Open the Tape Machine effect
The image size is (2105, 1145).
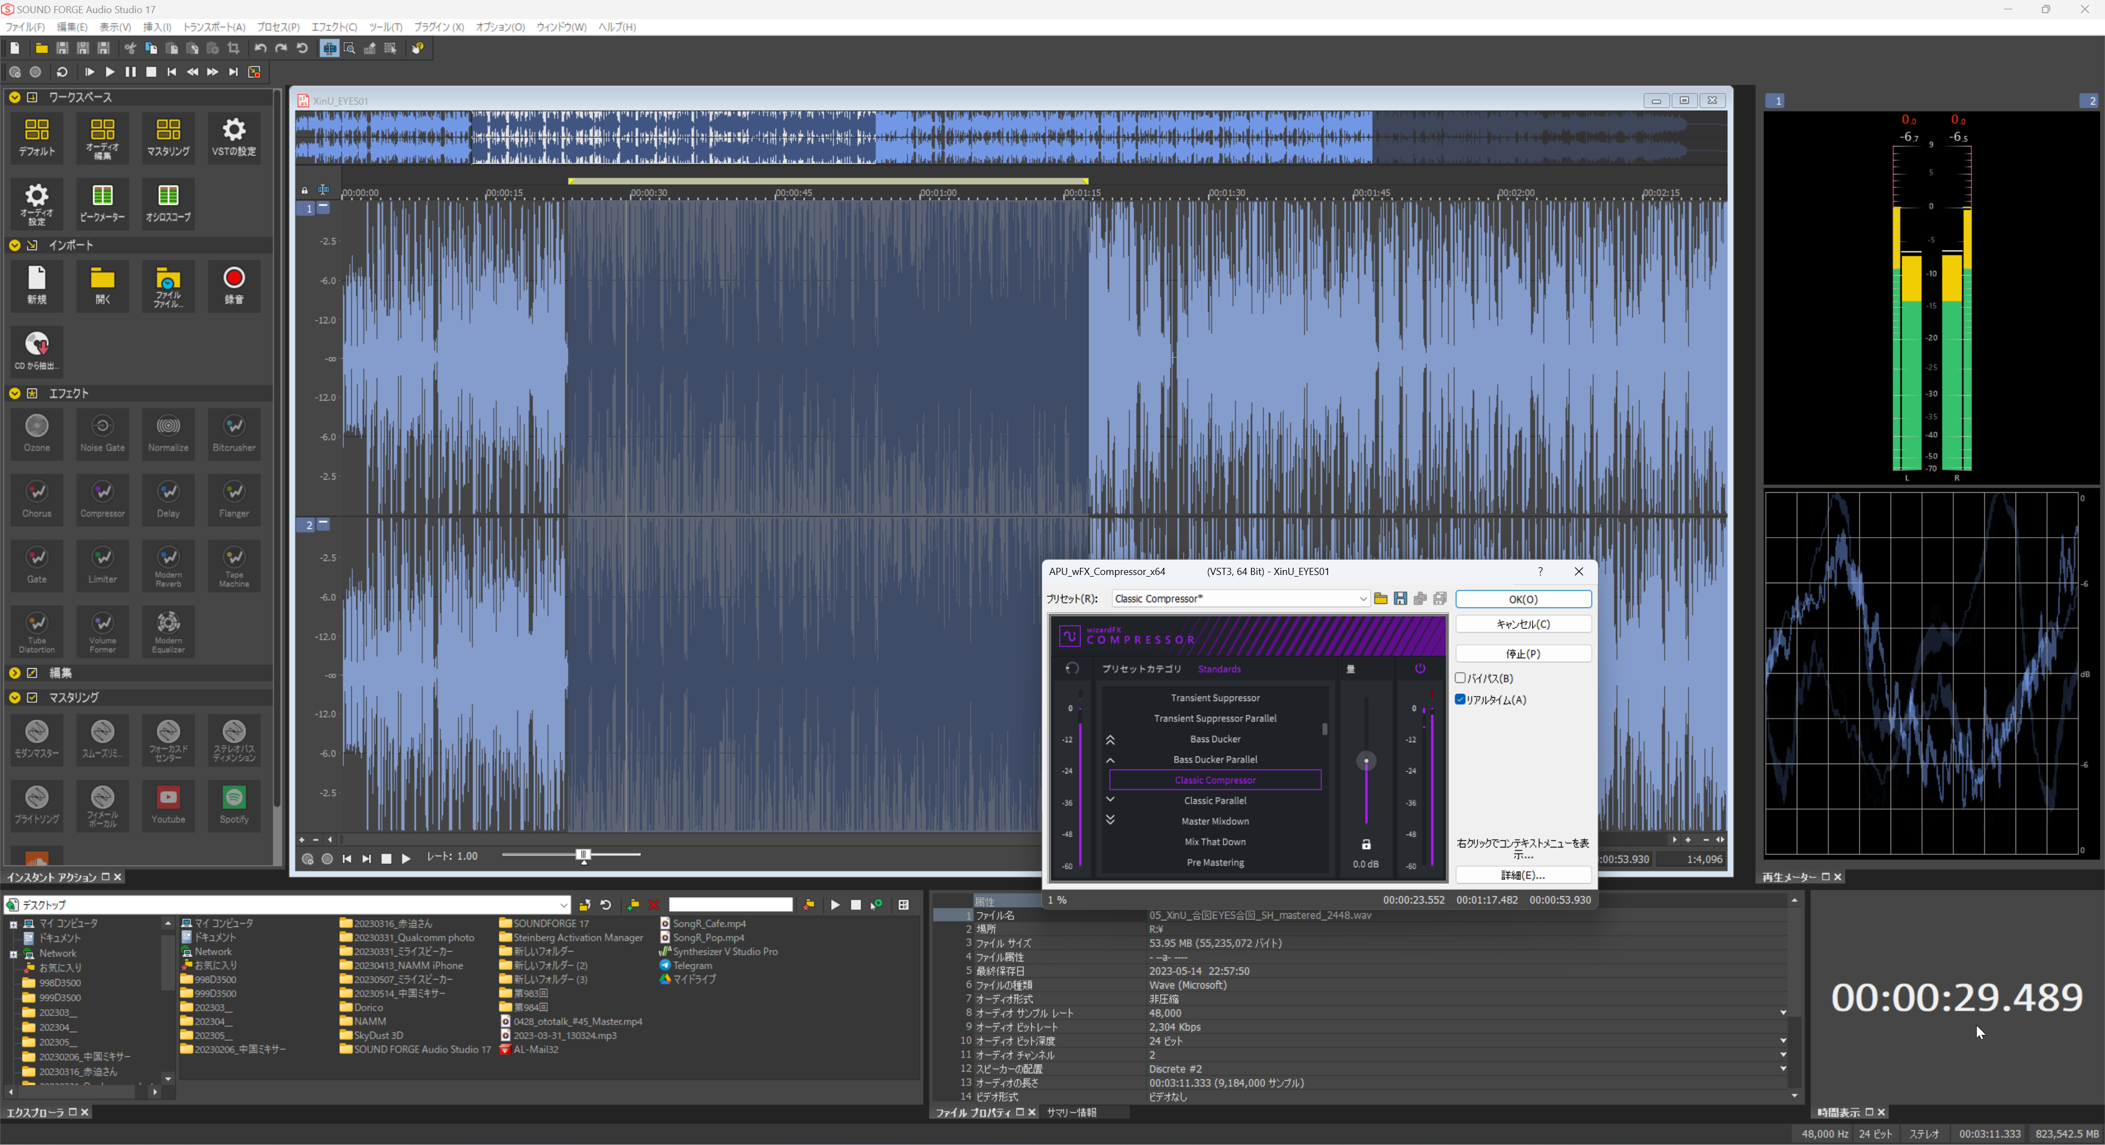pyautogui.click(x=234, y=565)
